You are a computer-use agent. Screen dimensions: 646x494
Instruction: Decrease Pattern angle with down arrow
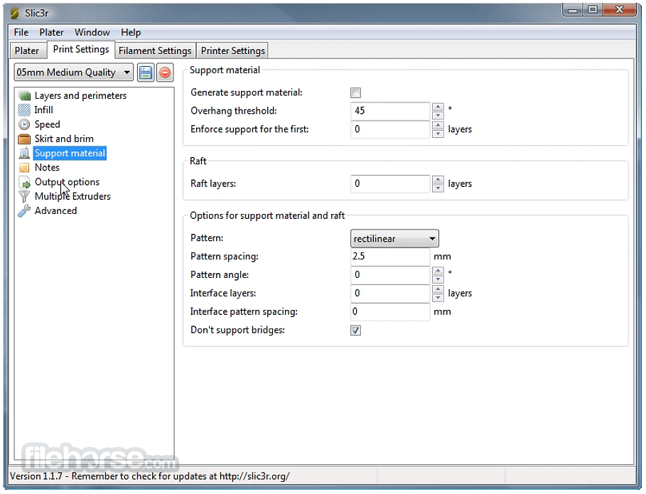click(x=438, y=279)
